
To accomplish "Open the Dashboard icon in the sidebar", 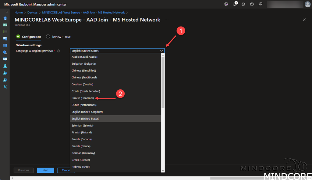I will [x=5, y=25].
